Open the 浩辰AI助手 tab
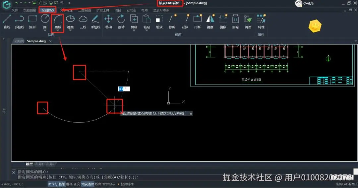 (x=161, y=10)
